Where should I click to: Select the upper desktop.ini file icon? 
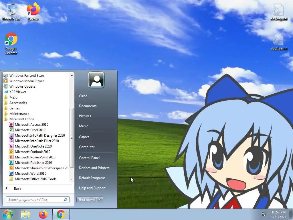click(x=279, y=12)
